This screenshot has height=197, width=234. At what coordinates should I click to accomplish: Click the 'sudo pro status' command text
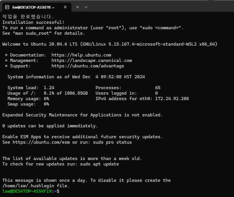coord(112,142)
